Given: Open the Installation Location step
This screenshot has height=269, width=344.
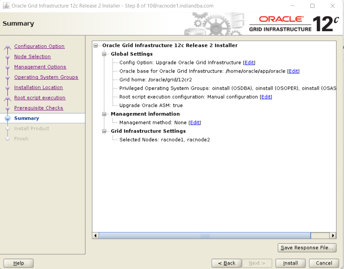Looking at the screenshot, I should click(x=38, y=87).
